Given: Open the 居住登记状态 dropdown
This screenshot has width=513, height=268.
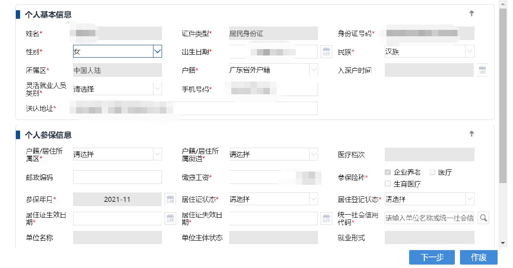Looking at the screenshot, I should (x=470, y=199).
